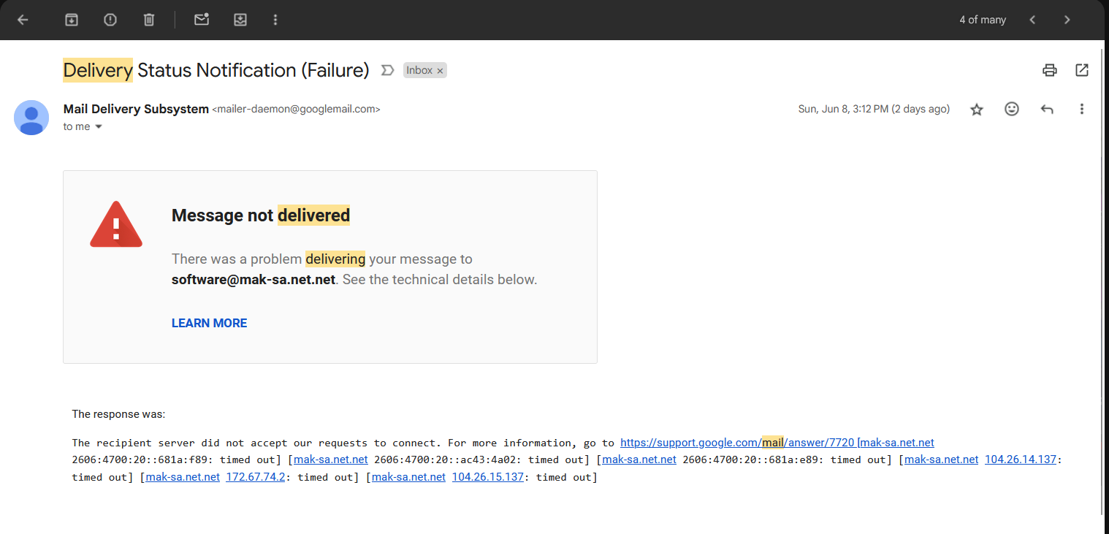Report this message as spam

pyautogui.click(x=110, y=20)
